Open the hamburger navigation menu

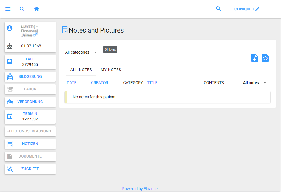(x=8, y=9)
